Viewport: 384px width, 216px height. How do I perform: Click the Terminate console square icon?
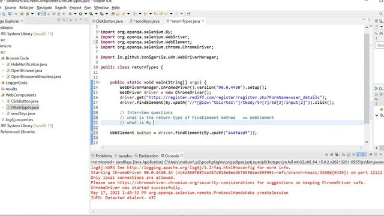click(326, 155)
